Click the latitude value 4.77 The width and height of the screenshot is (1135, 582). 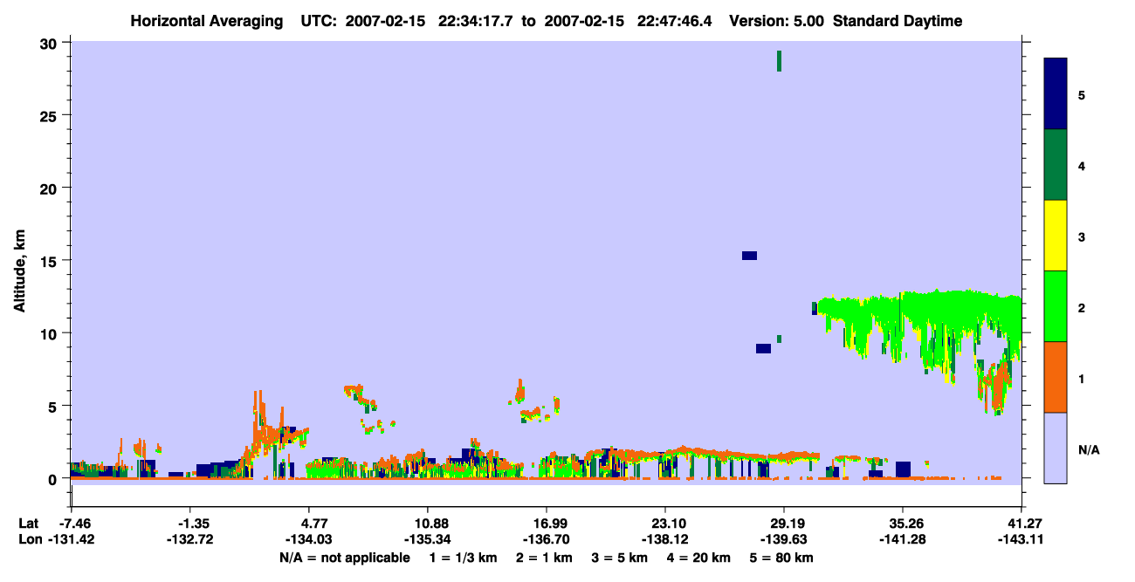coord(309,524)
